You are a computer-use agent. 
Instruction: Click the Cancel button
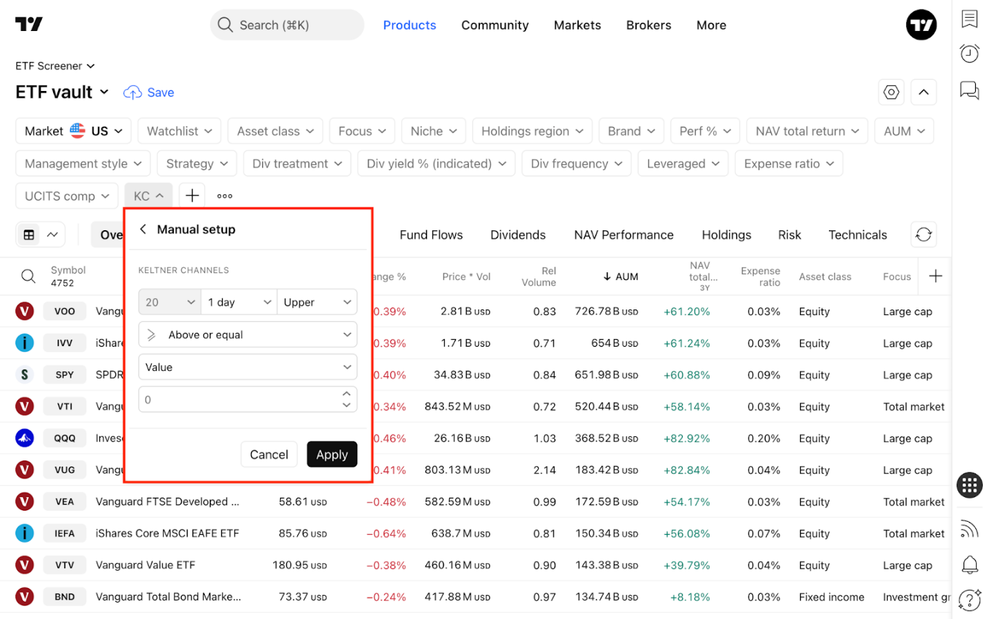coord(269,454)
